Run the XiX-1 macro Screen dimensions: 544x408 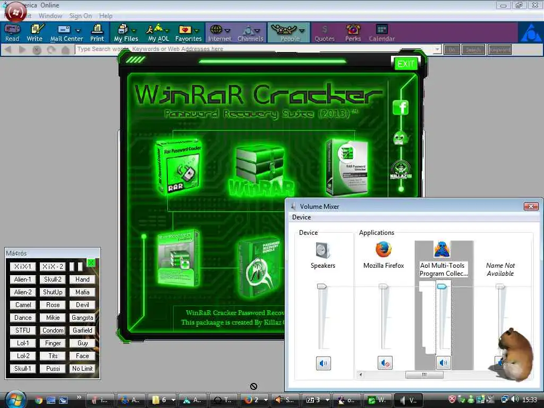coord(23,267)
